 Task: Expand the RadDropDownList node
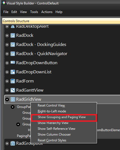point(7,72)
